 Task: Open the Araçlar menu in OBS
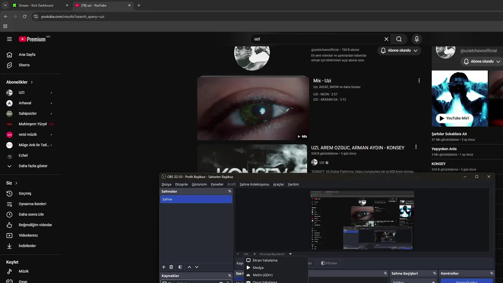279,184
